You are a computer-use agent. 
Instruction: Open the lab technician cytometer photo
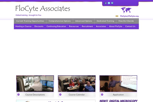35,84
